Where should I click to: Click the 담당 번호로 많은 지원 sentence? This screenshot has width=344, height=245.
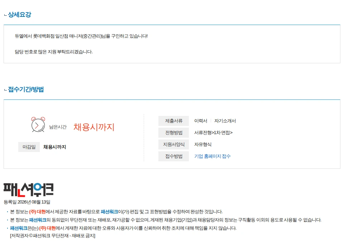[x=54, y=52]
